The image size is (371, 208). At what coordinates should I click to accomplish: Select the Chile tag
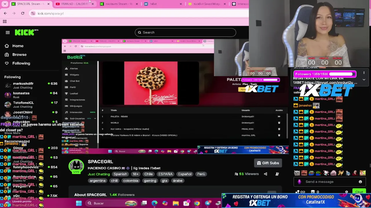coord(148,174)
